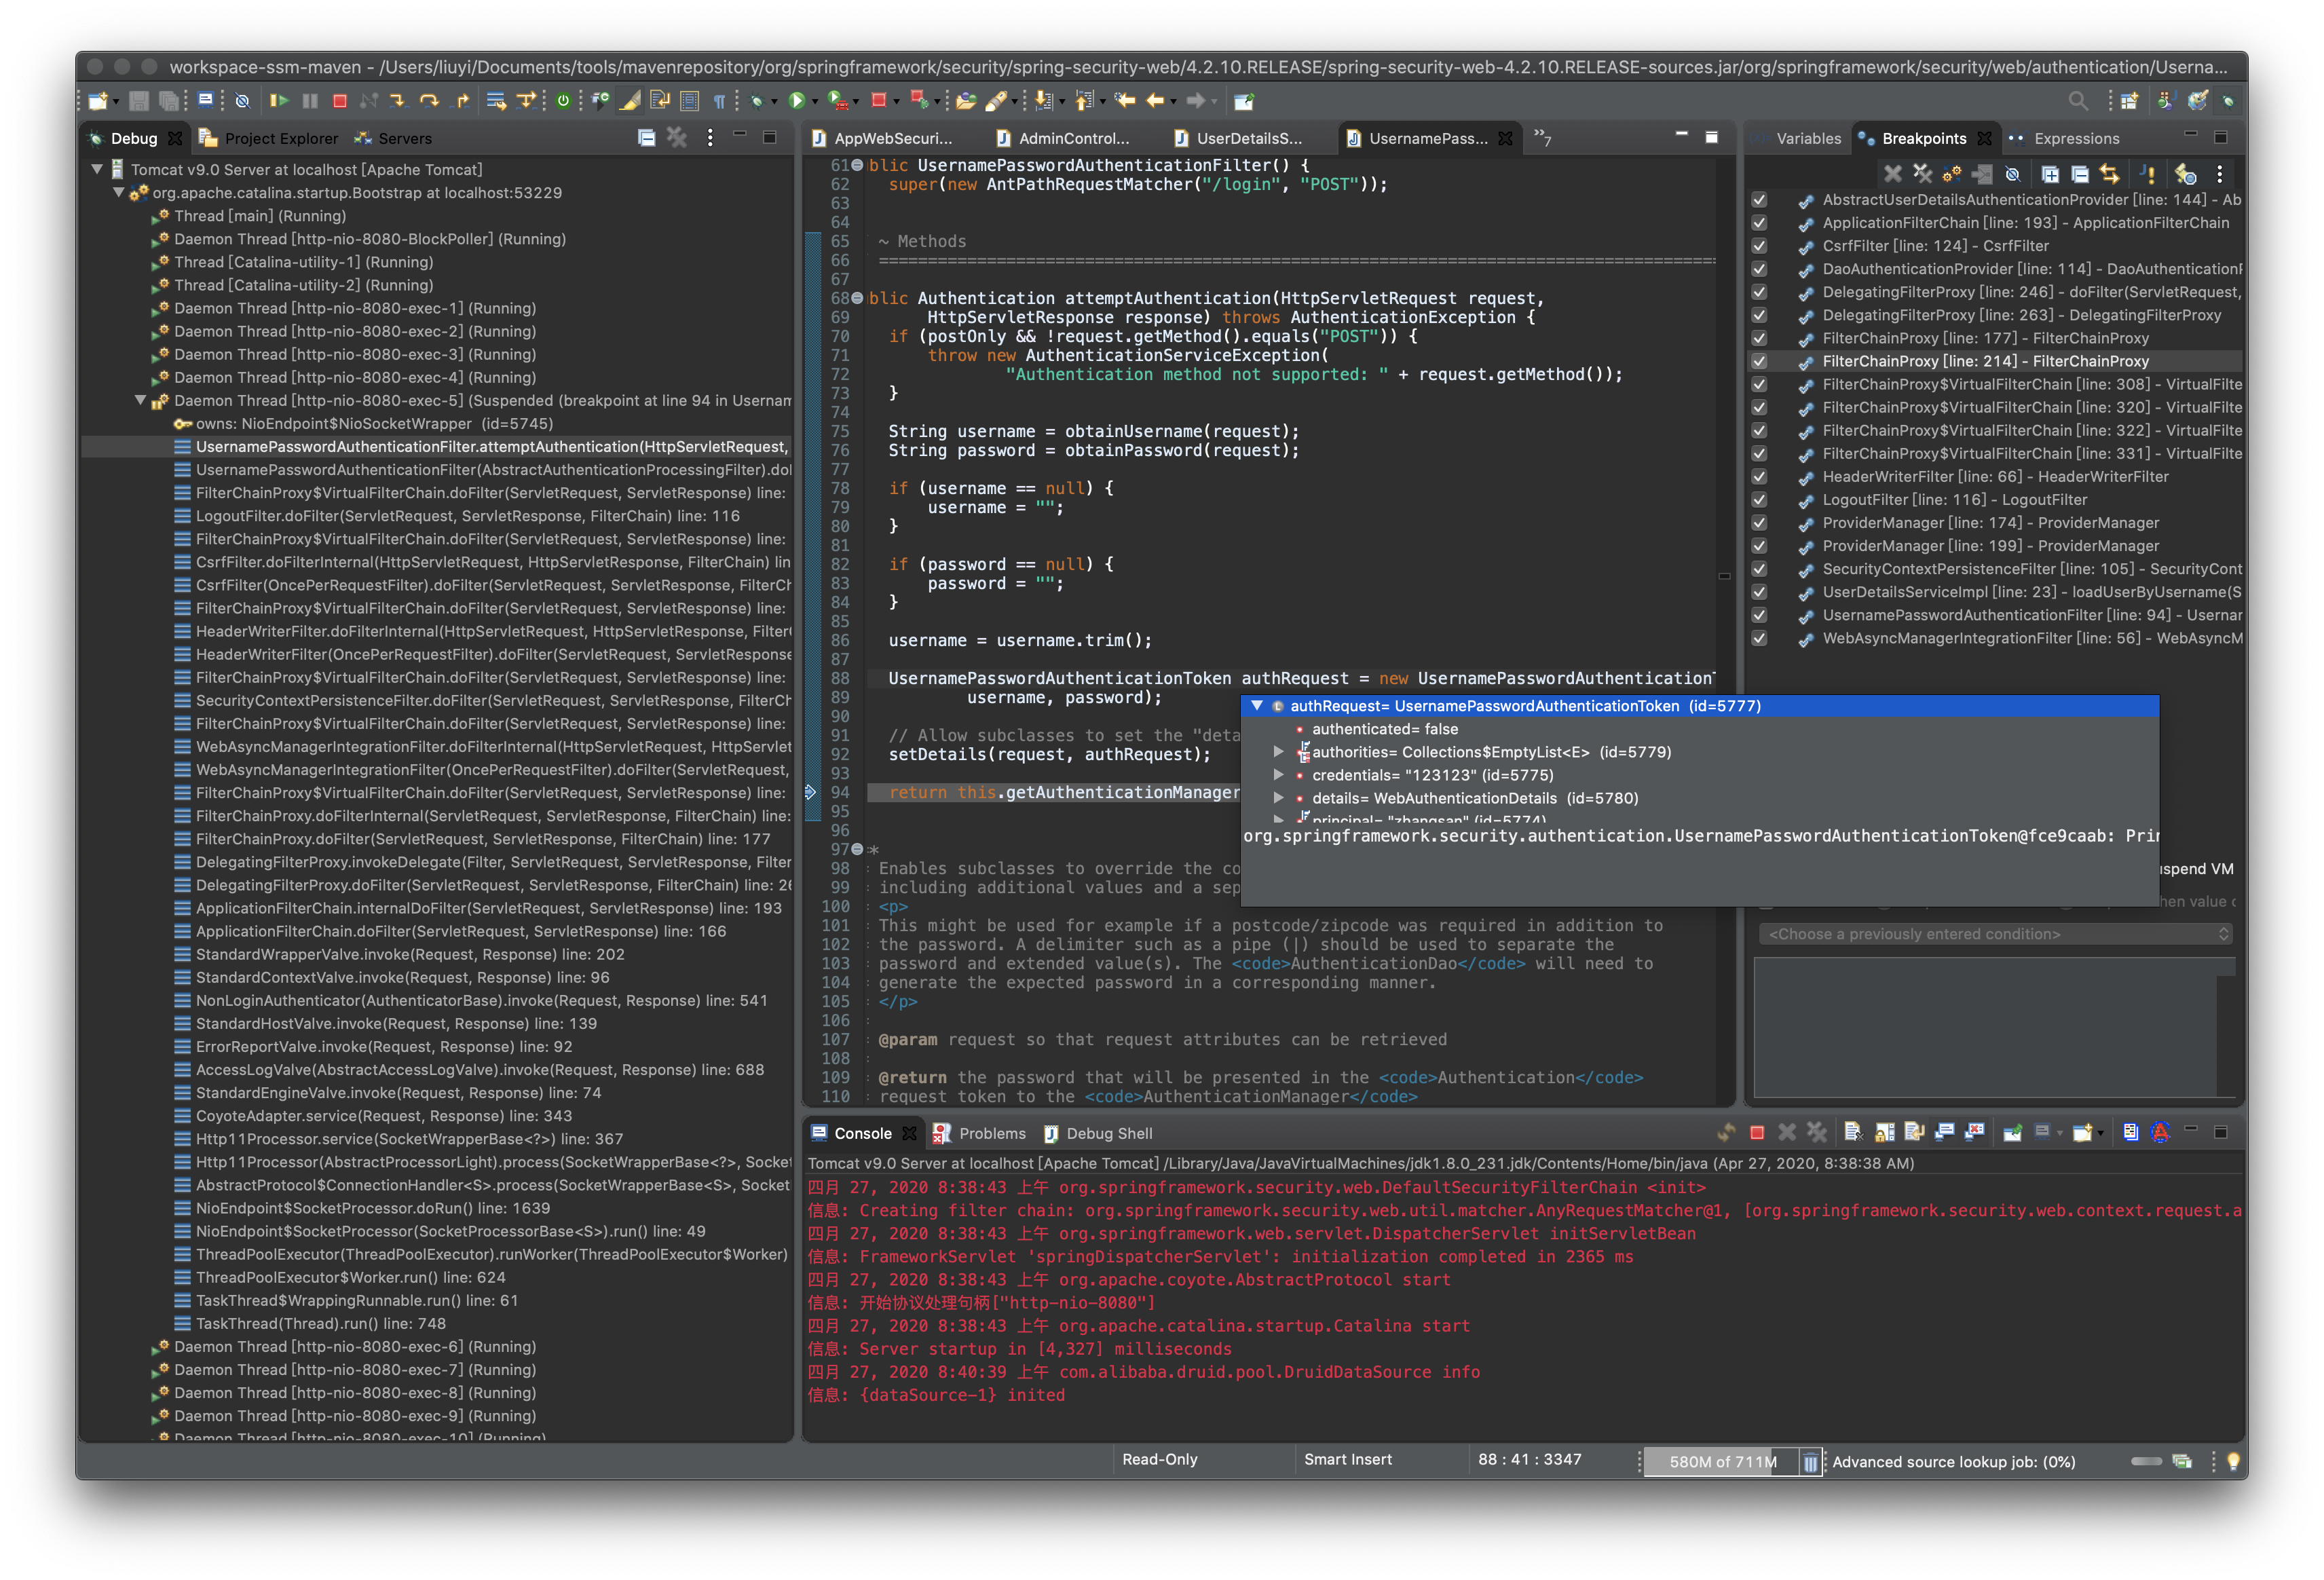Expand the credentials field in popup
This screenshot has height=1580, width=2324.
(1278, 775)
